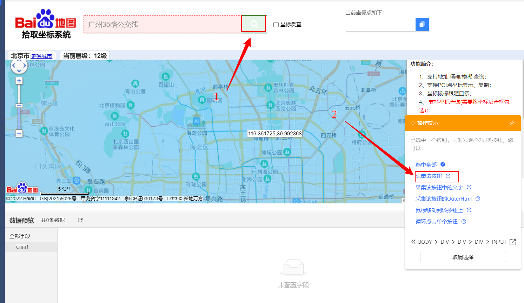Click the 地坛公园 marker icon
Screen dimensions: 524x303
point(287,152)
